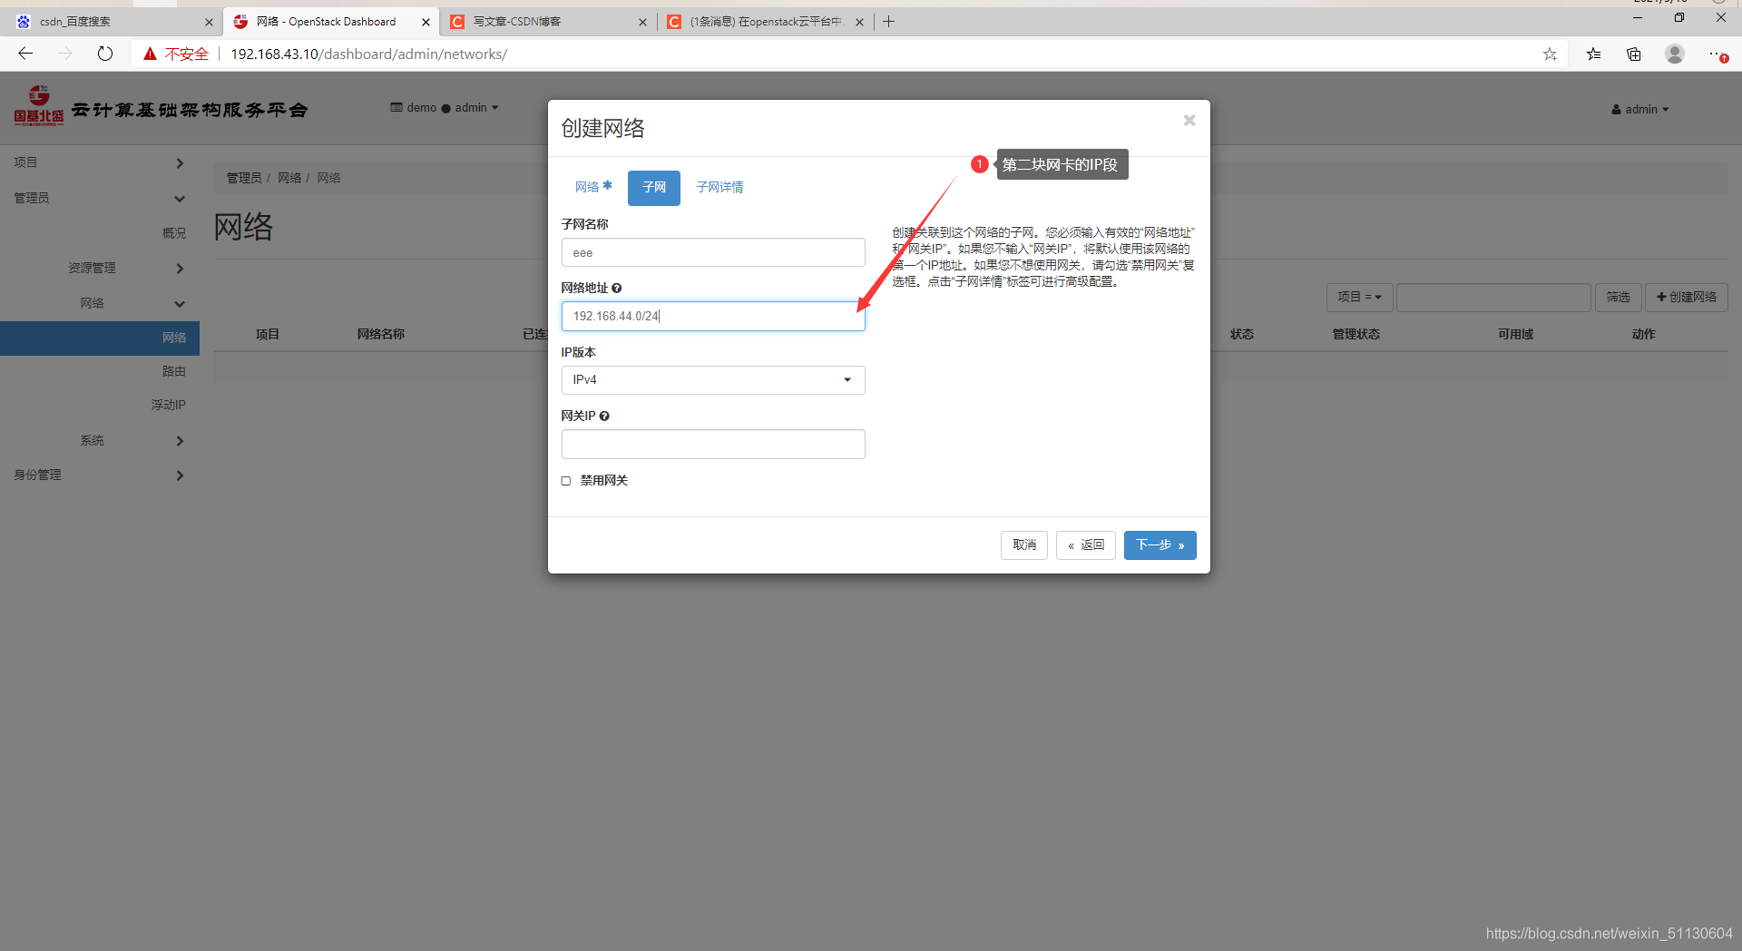This screenshot has width=1742, height=951.
Task: Click the browser address bar URL
Action: (368, 54)
